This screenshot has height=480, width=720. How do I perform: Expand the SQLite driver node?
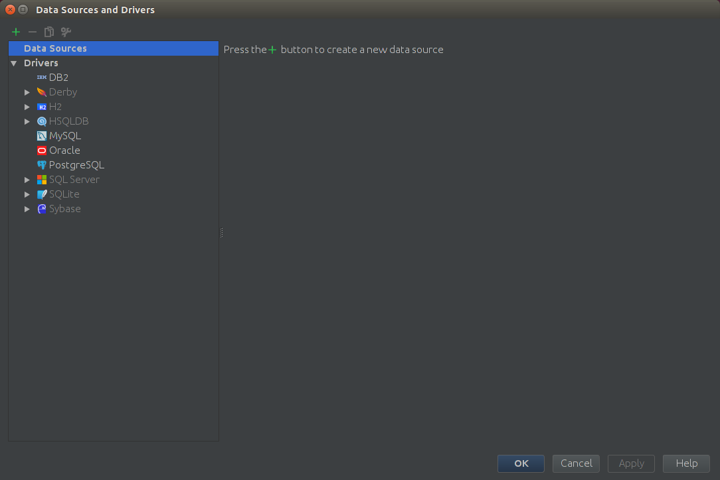[x=27, y=194]
